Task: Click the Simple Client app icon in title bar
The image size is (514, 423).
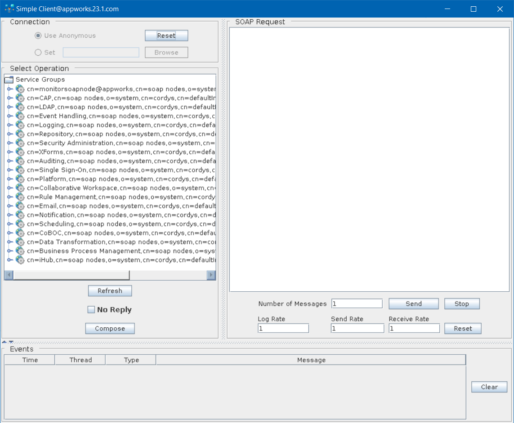Action: point(9,9)
